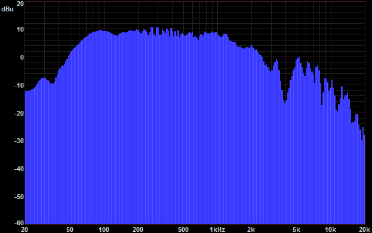This screenshot has height=233, width=372.
Task: Click the 500 Hz frequency label
Action: point(183,229)
